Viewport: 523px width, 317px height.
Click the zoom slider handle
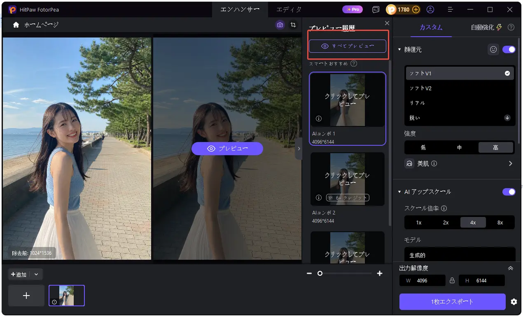click(320, 273)
